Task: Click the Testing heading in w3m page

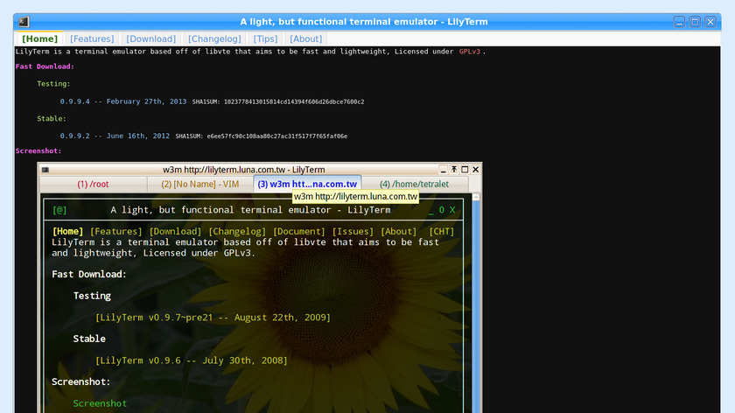Action: coord(92,296)
